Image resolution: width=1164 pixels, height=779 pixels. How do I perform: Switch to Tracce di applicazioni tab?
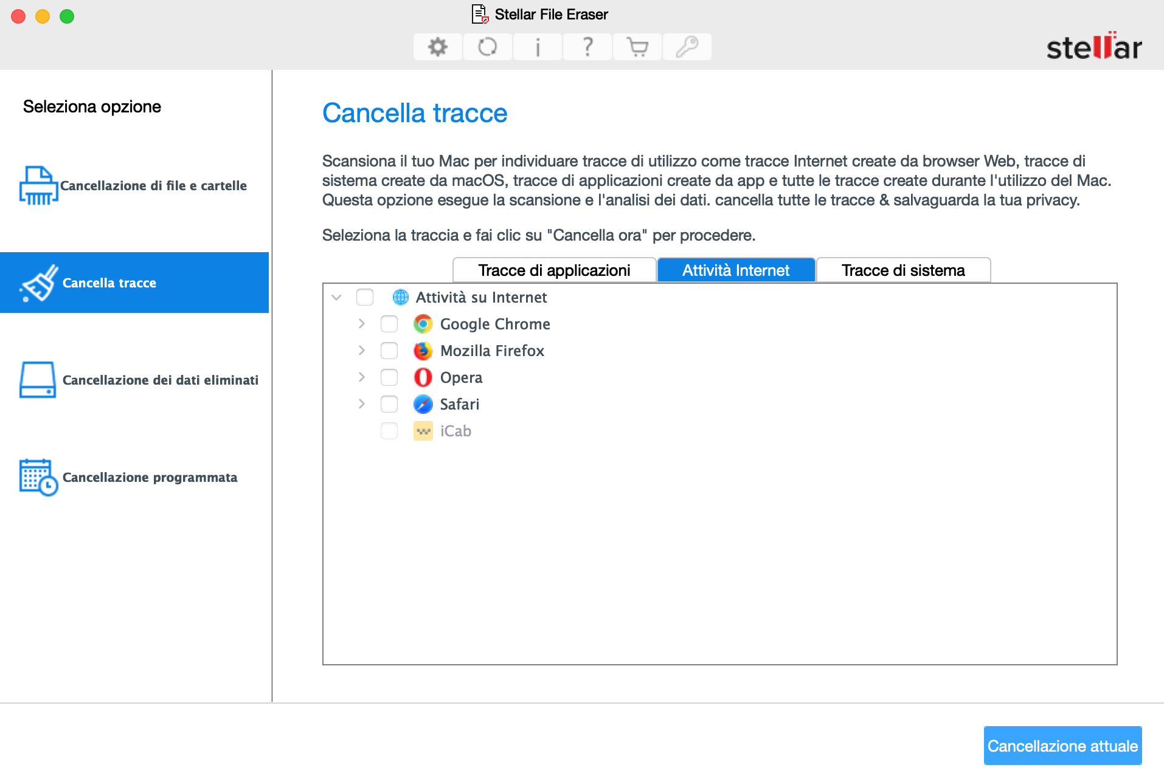[x=554, y=270]
